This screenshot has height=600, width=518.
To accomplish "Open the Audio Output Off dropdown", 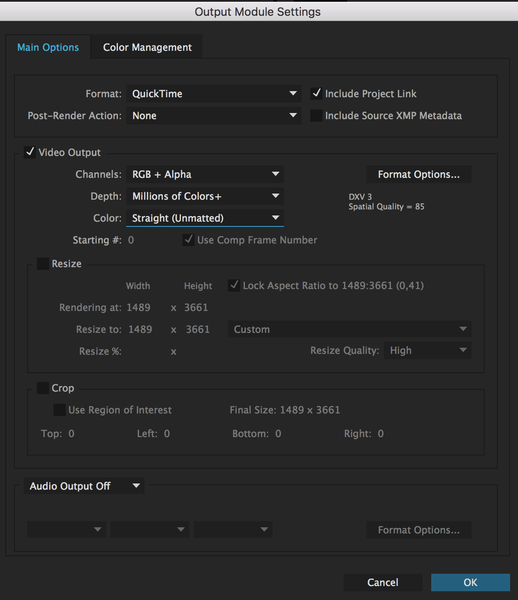I will (x=84, y=486).
